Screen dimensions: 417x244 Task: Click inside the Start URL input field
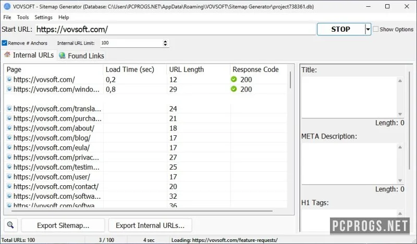click(x=176, y=29)
